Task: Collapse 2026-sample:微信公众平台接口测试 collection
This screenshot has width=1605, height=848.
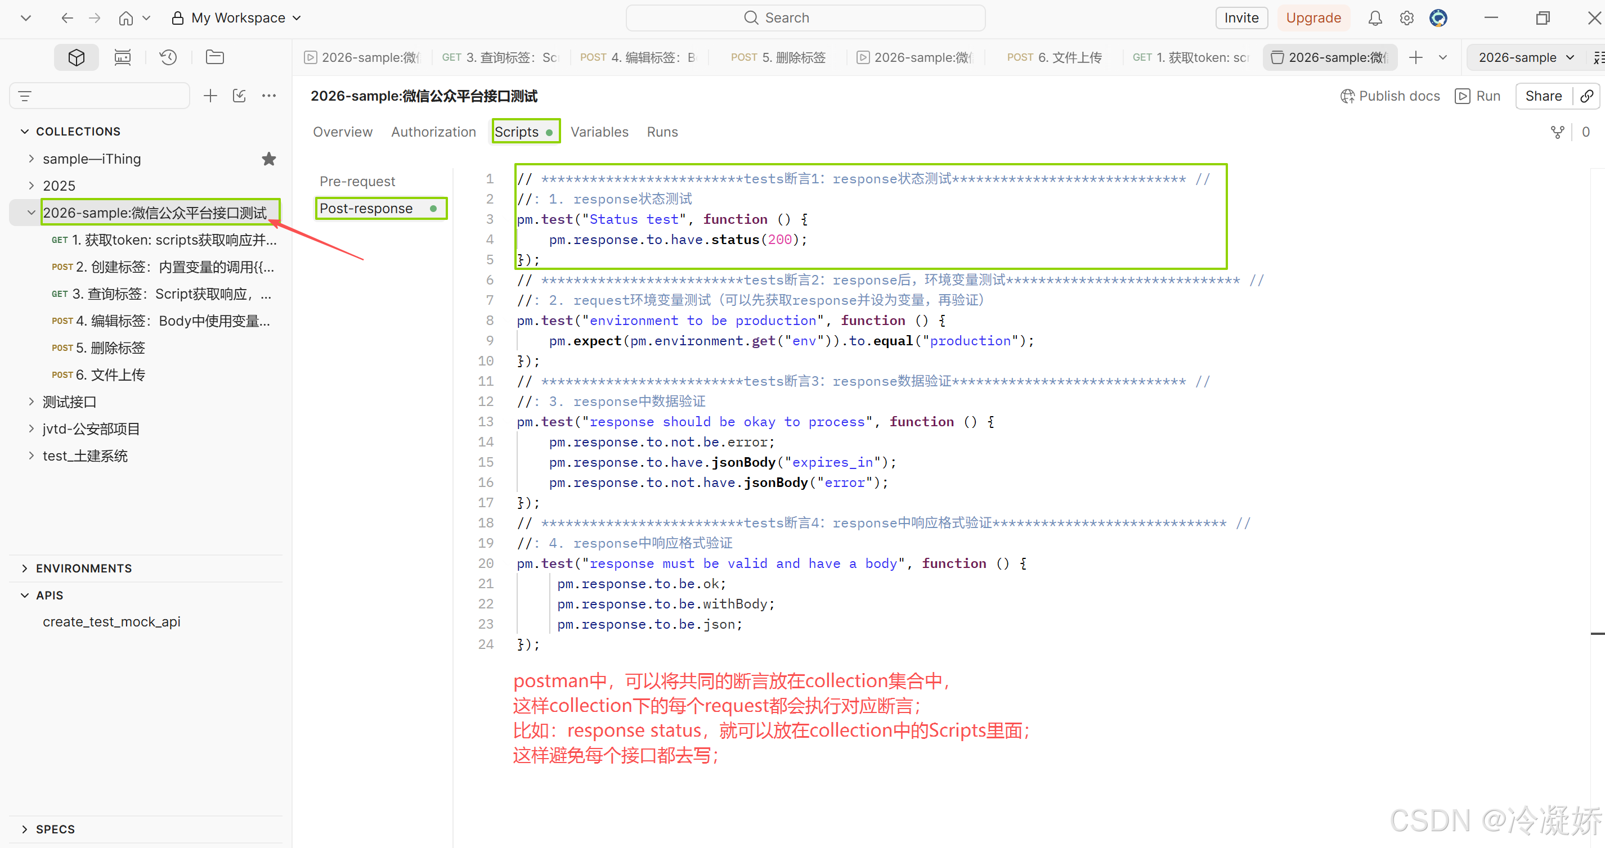Action: click(31, 213)
